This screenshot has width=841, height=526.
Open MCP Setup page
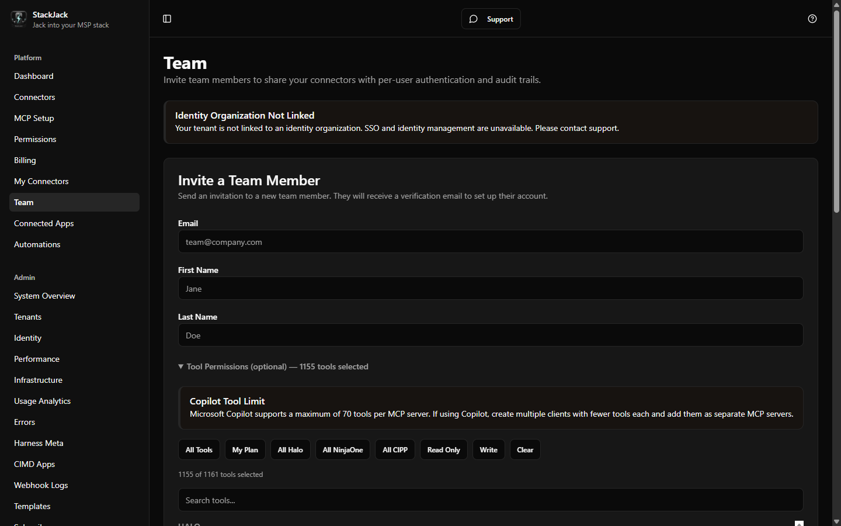74,118
